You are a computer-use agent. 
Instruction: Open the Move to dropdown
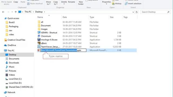point(48,3)
